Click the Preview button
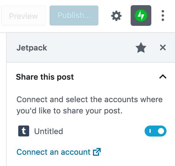This screenshot has width=175, height=166. 24,16
